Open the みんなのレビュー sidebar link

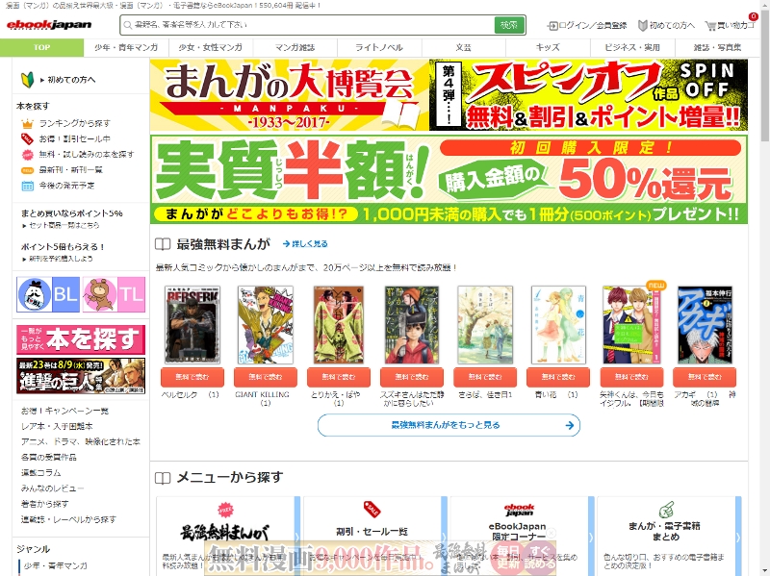pyautogui.click(x=52, y=488)
